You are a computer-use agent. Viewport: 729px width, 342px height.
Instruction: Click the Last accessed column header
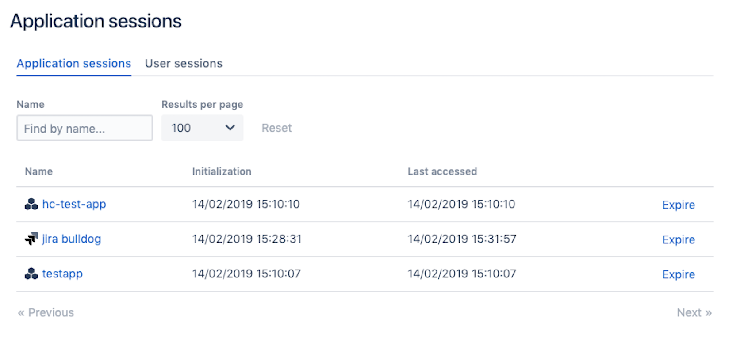pos(442,171)
